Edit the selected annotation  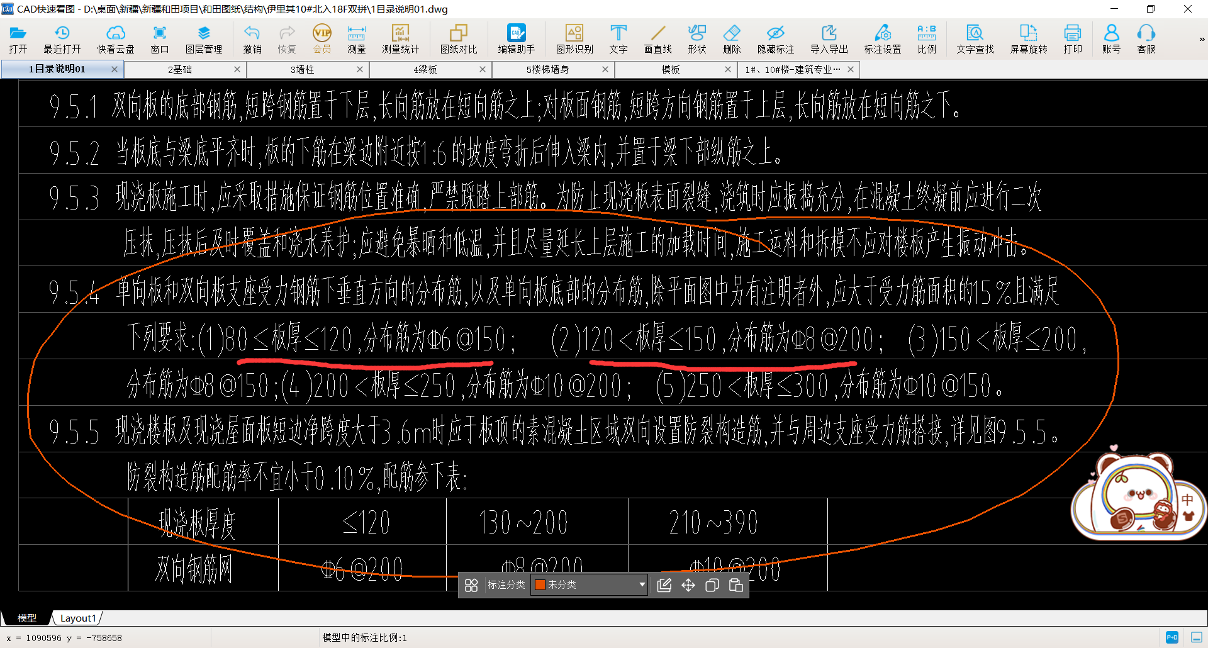(x=664, y=585)
